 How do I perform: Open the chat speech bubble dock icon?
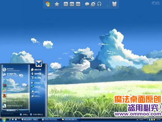(x=87, y=4)
